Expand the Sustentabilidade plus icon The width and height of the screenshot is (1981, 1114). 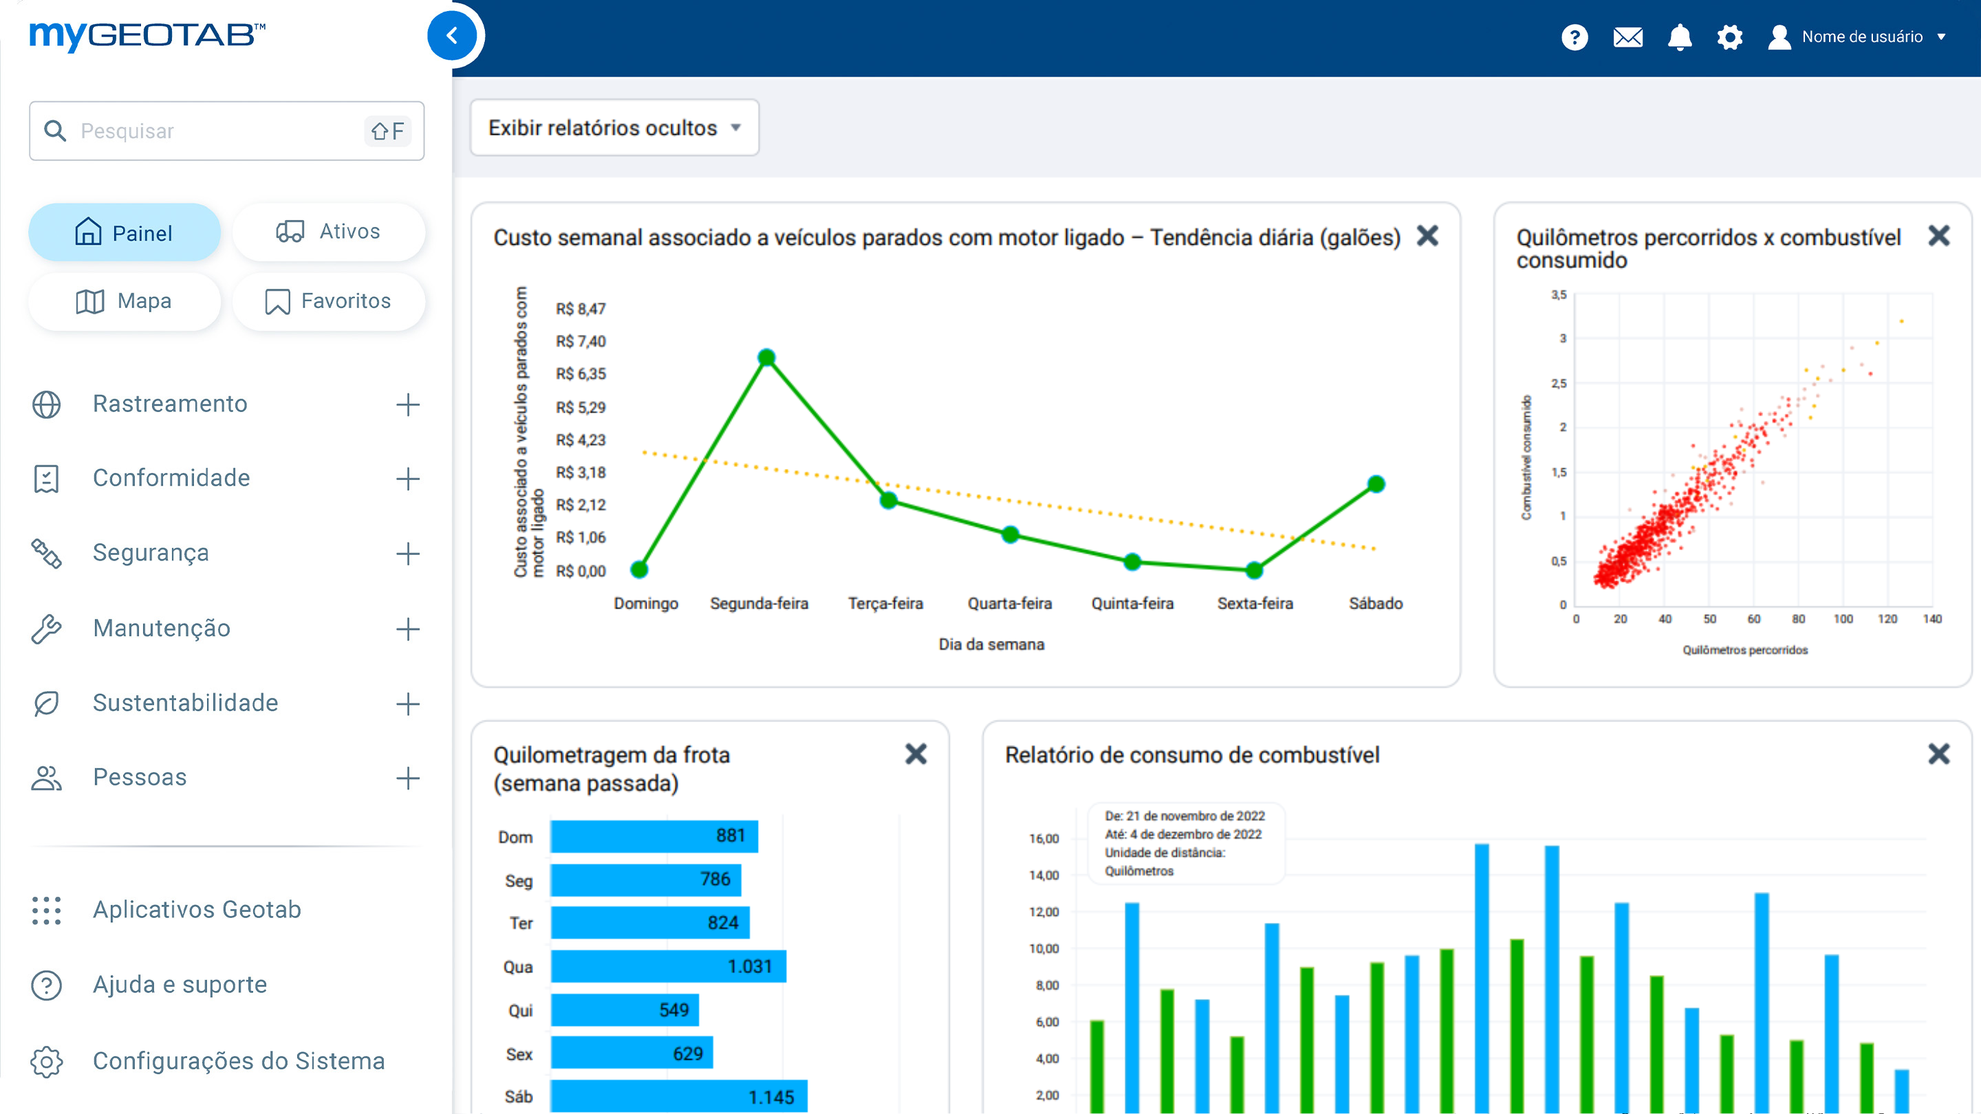pyautogui.click(x=408, y=703)
